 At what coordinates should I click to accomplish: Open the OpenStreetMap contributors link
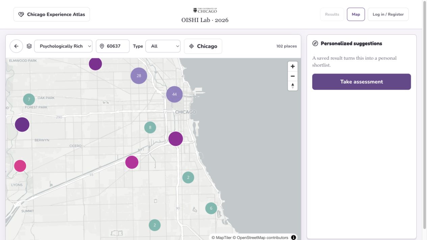click(260, 238)
